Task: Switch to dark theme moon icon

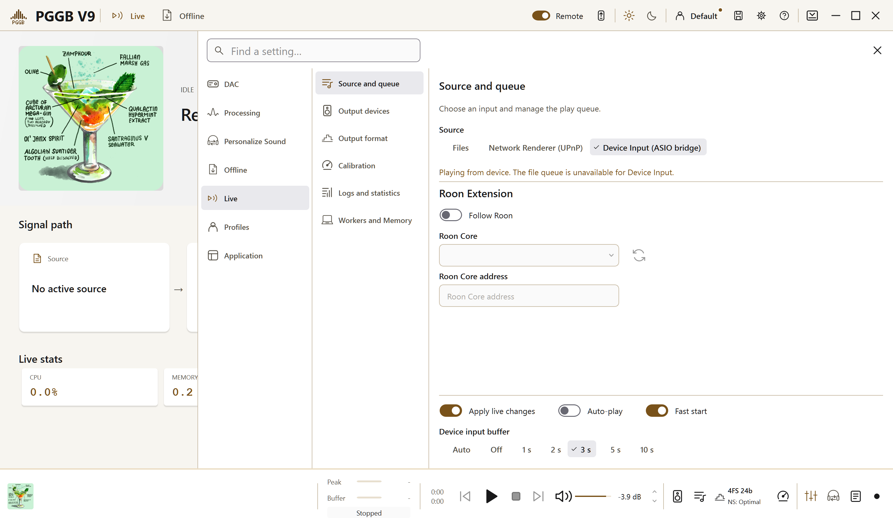Action: [x=651, y=16]
